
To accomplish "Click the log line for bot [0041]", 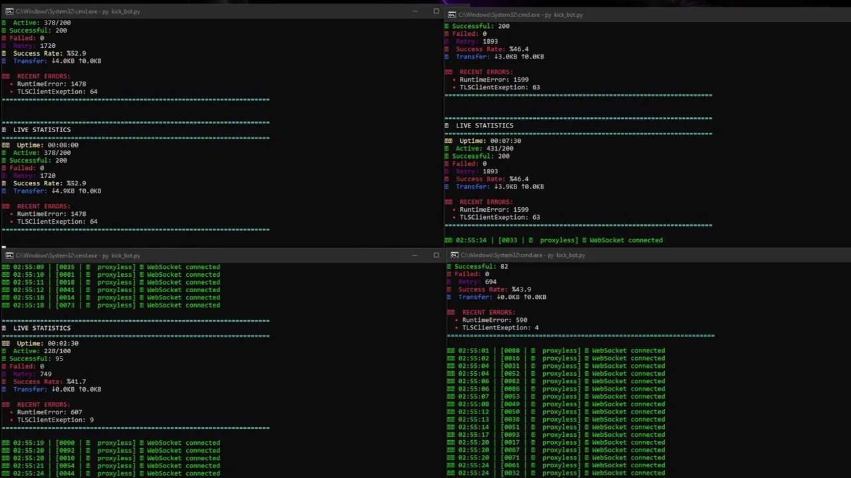I will (x=111, y=290).
